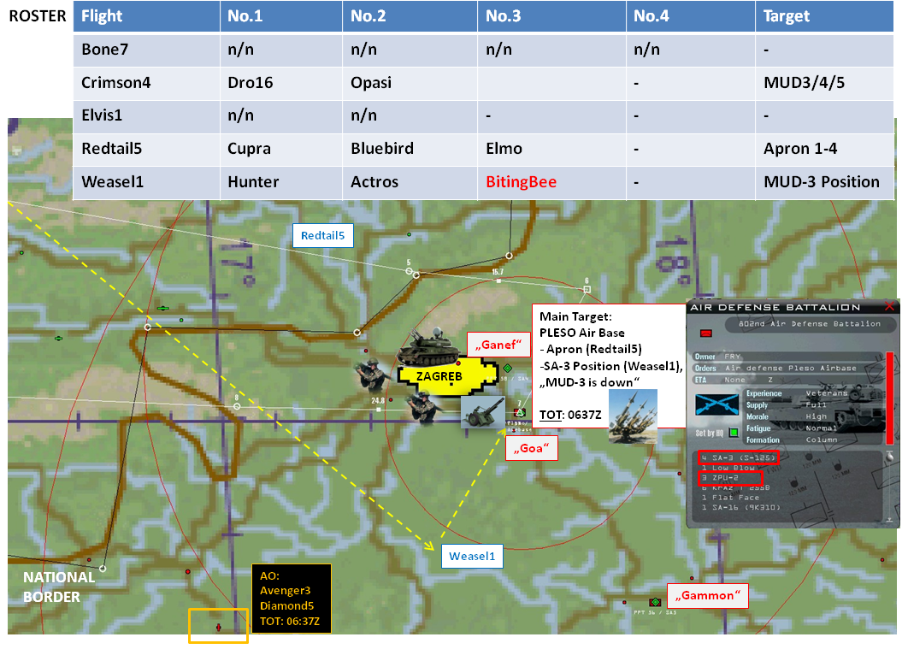The height and width of the screenshot is (649, 908).
Task: Select the Hunter pilot cell
Action: (x=280, y=182)
